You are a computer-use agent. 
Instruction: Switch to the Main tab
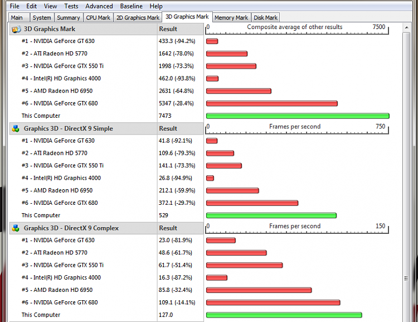pos(19,18)
